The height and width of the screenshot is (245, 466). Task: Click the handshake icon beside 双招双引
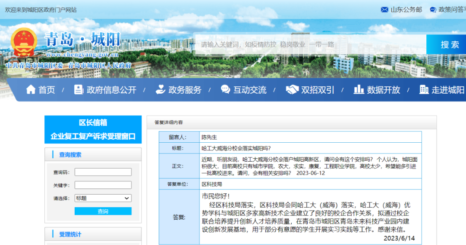click(x=292, y=90)
